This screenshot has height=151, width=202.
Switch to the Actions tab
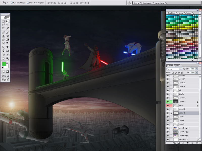click(x=189, y=13)
